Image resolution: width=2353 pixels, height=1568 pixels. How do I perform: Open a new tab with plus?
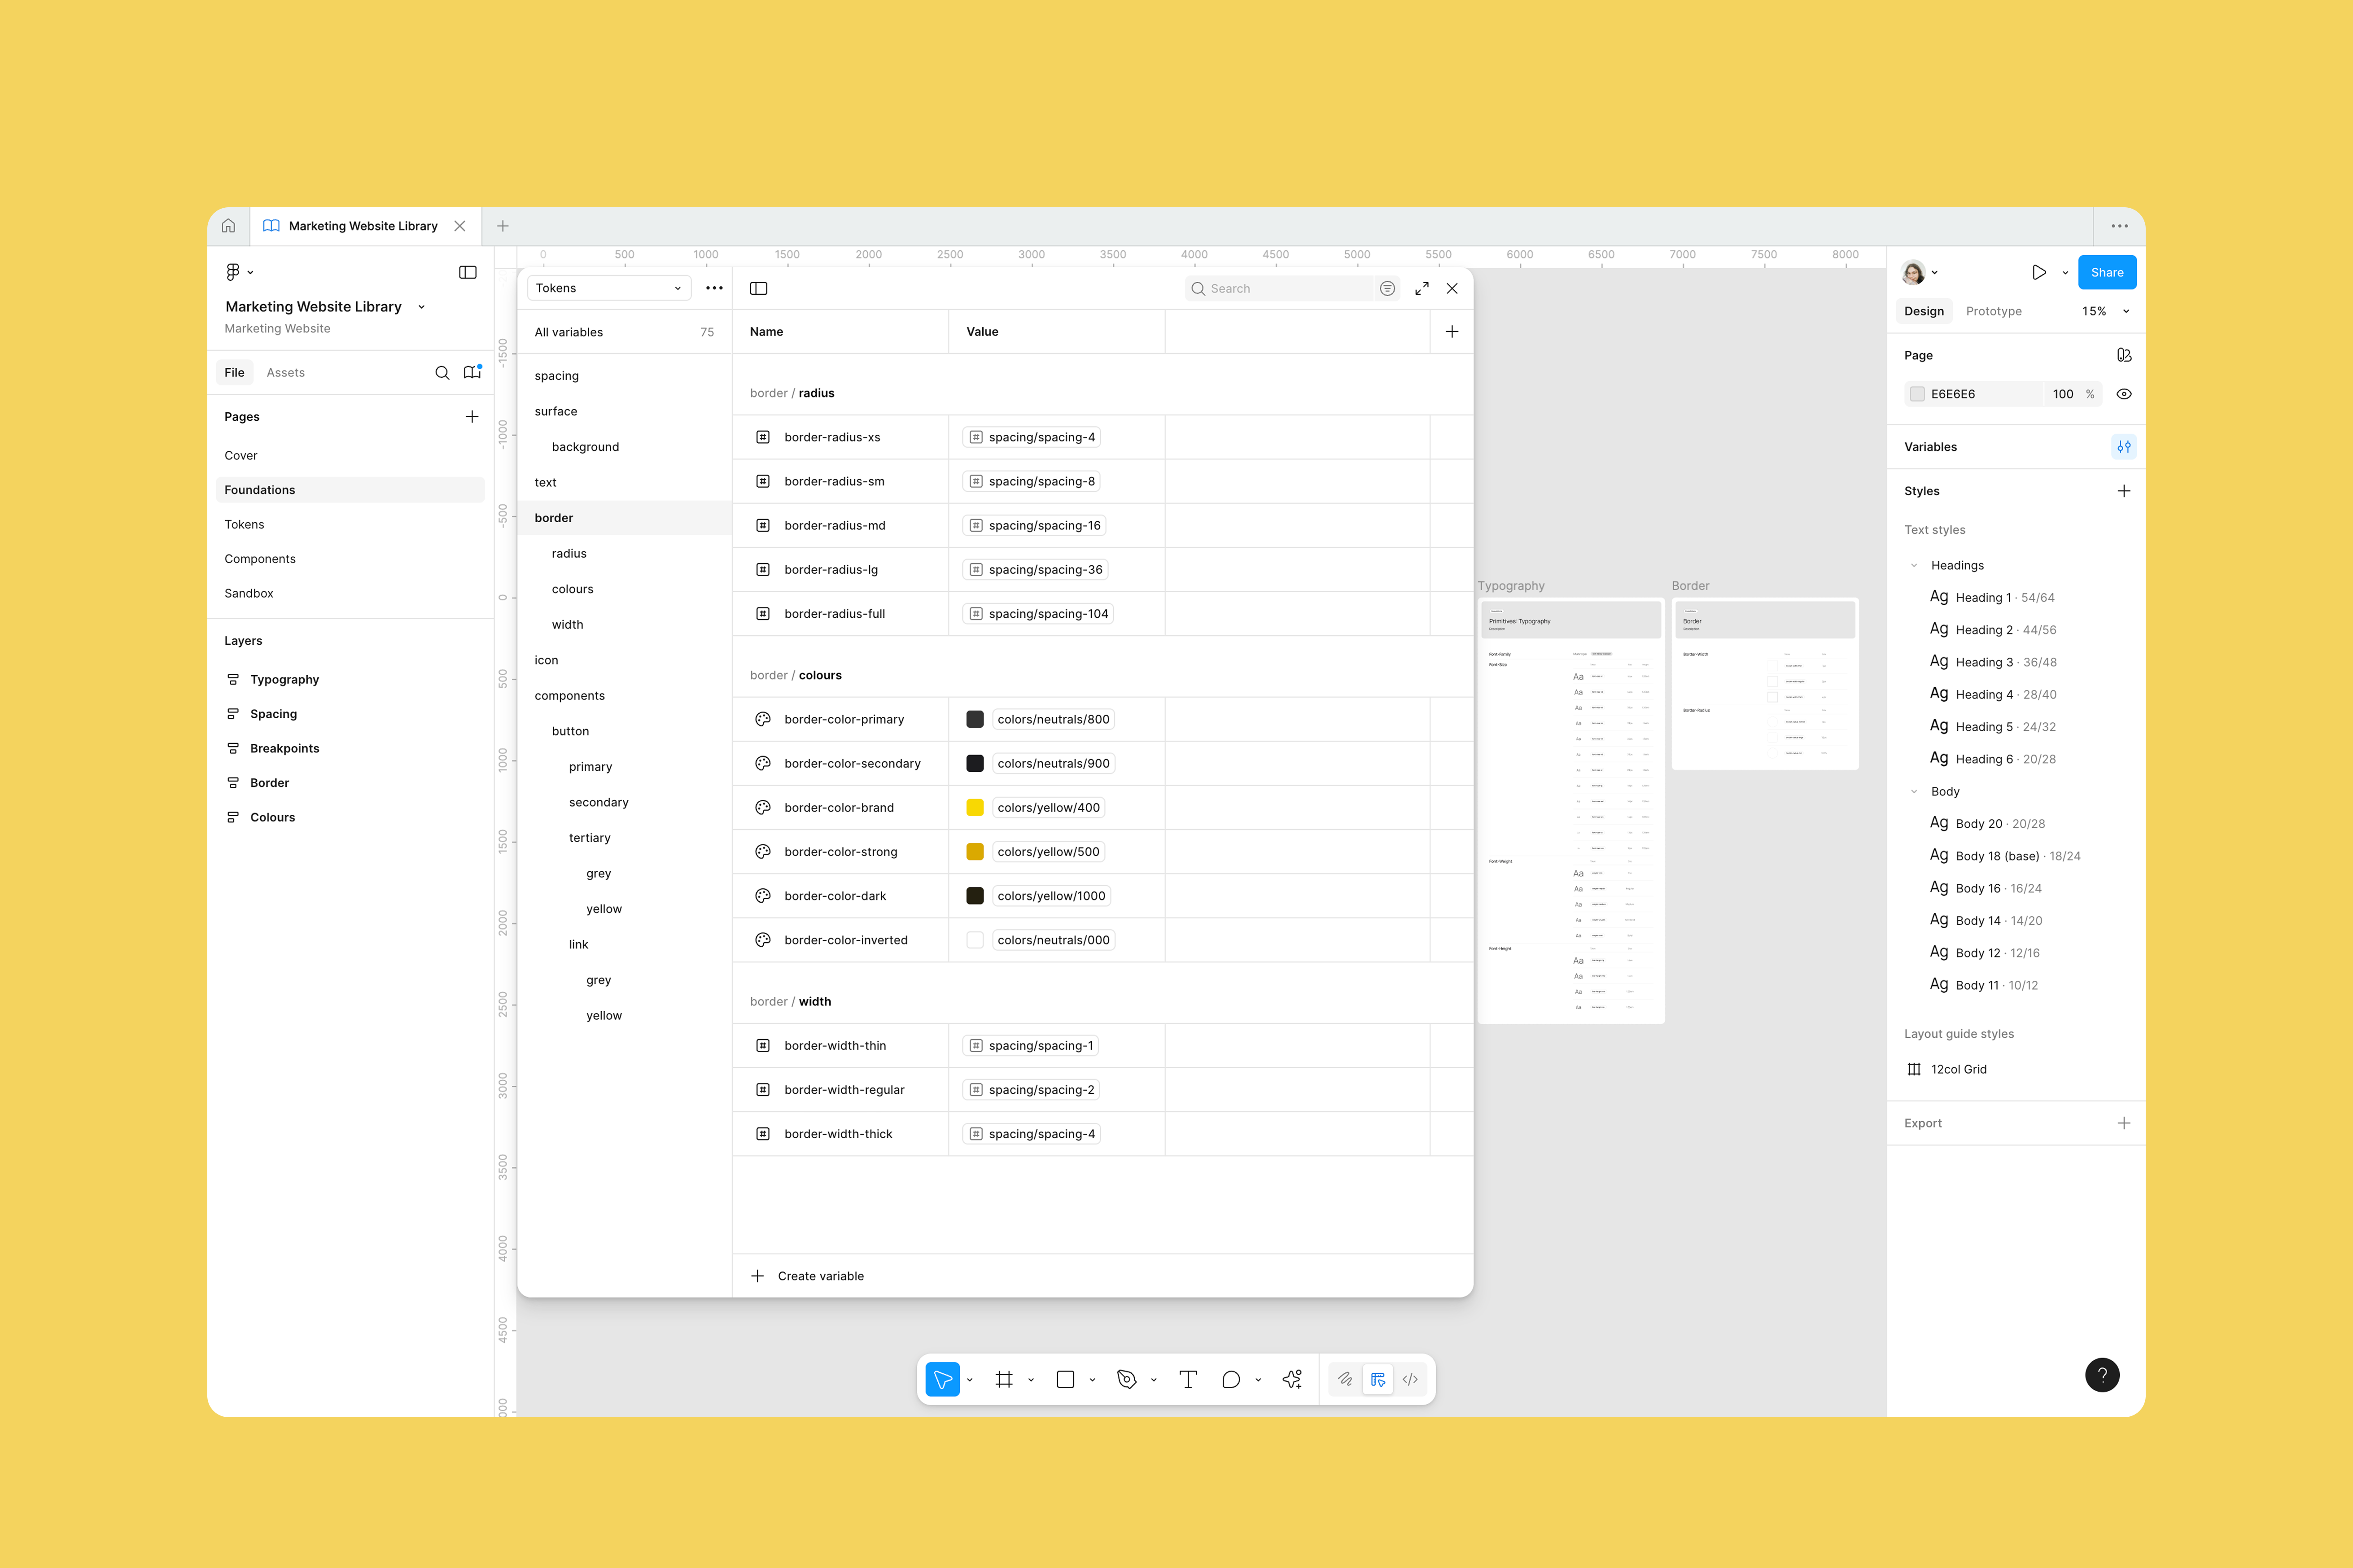coord(503,226)
